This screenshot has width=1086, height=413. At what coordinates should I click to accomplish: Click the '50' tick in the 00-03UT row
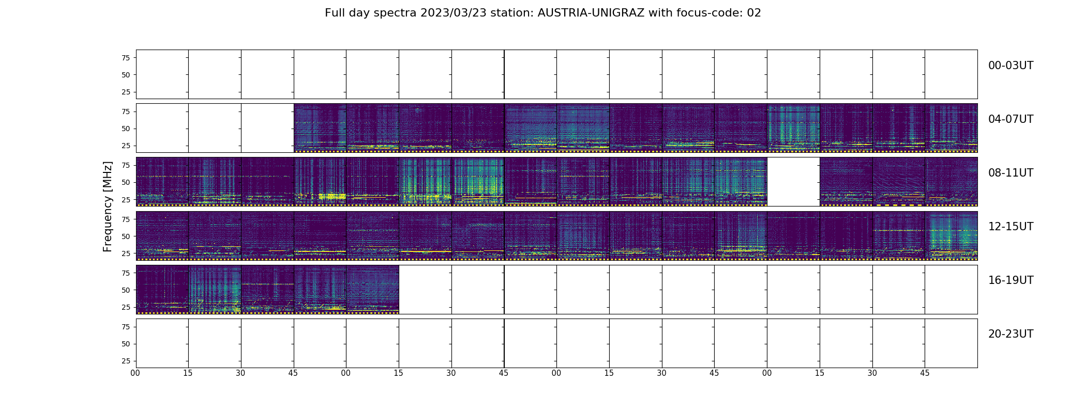coord(126,75)
